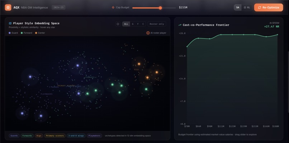Viewport: 289px width, 143px height.
Task: Filter embedding to C centers
Action: pos(143,24)
